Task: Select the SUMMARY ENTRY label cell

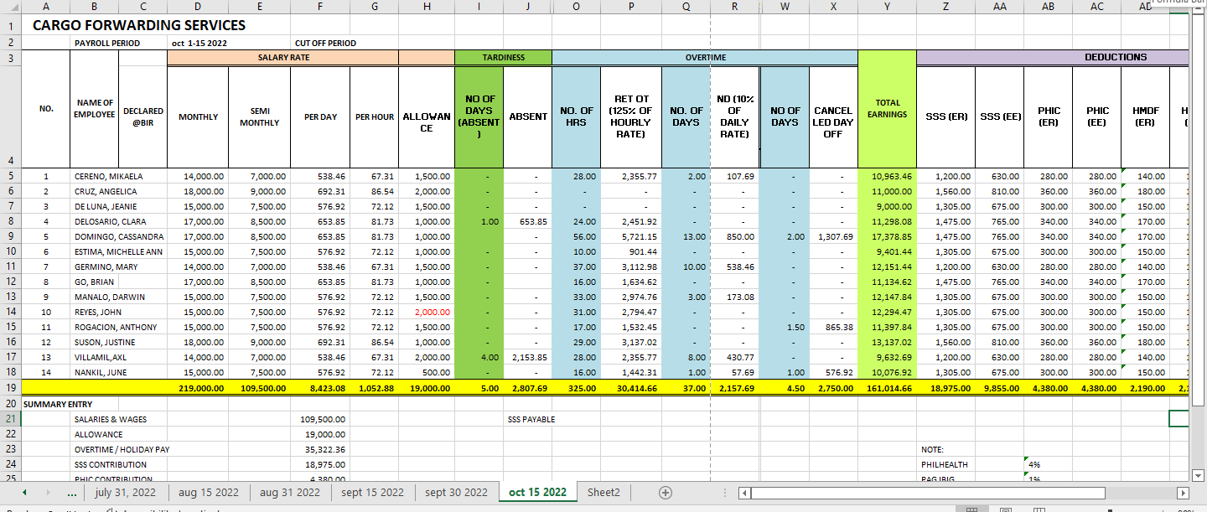Action: pos(58,404)
